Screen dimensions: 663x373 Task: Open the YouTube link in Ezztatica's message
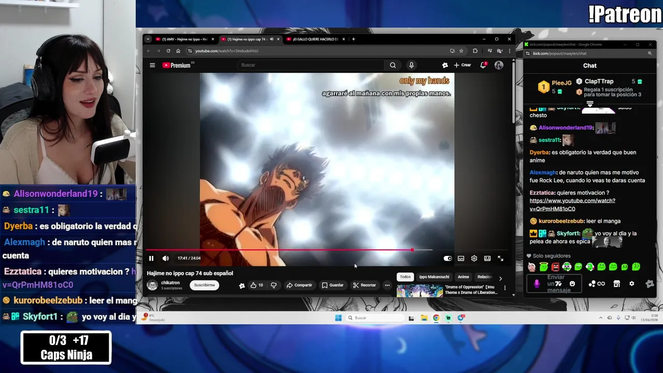coord(572,205)
